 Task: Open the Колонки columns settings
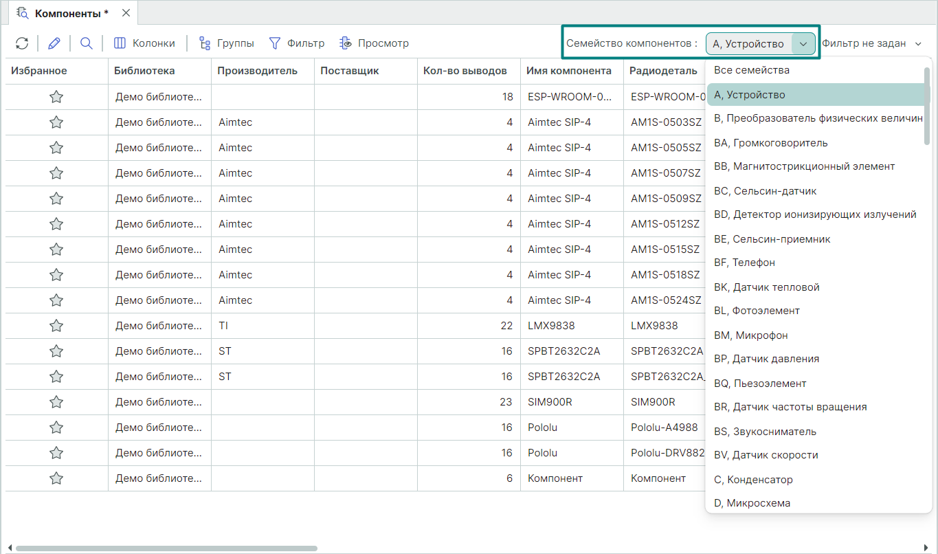(x=144, y=43)
